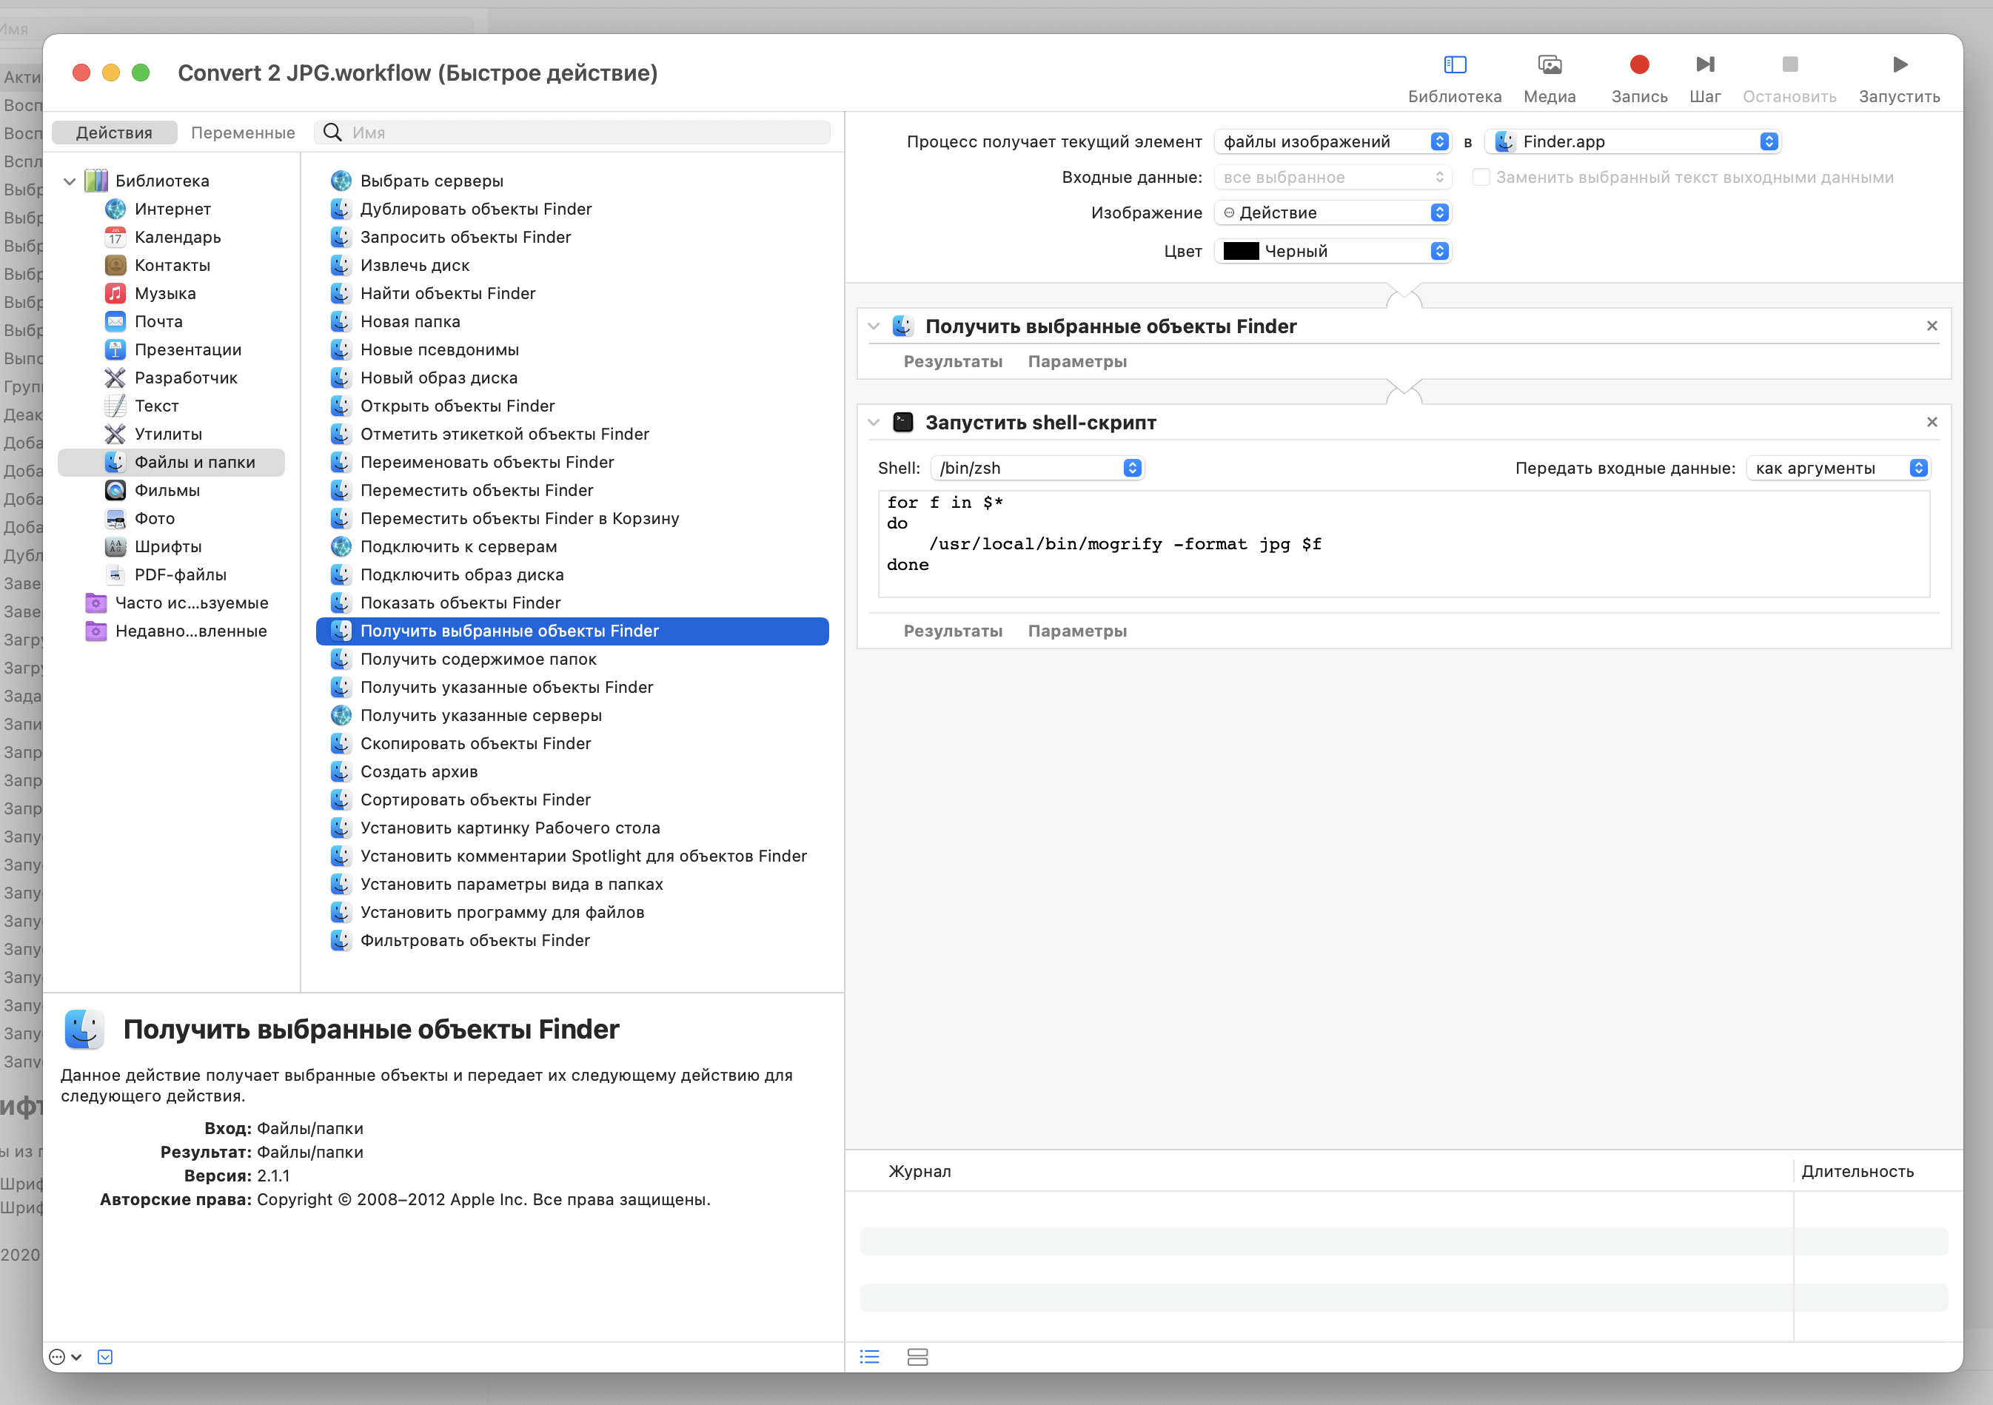Select the Действия tab
Viewport: 1993px width, 1405px height.
(114, 133)
